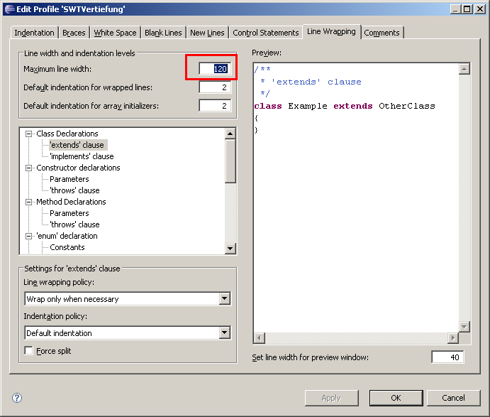
Task: Click the preview window line width field
Action: click(x=447, y=357)
